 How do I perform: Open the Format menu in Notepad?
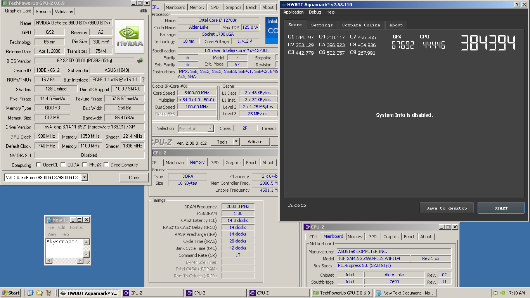[76, 227]
